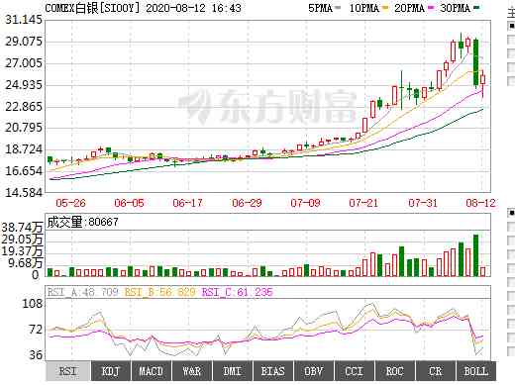Viewport: 515px width, 385px height.
Task: Click the 06-17 date axis label
Action: [187, 203]
